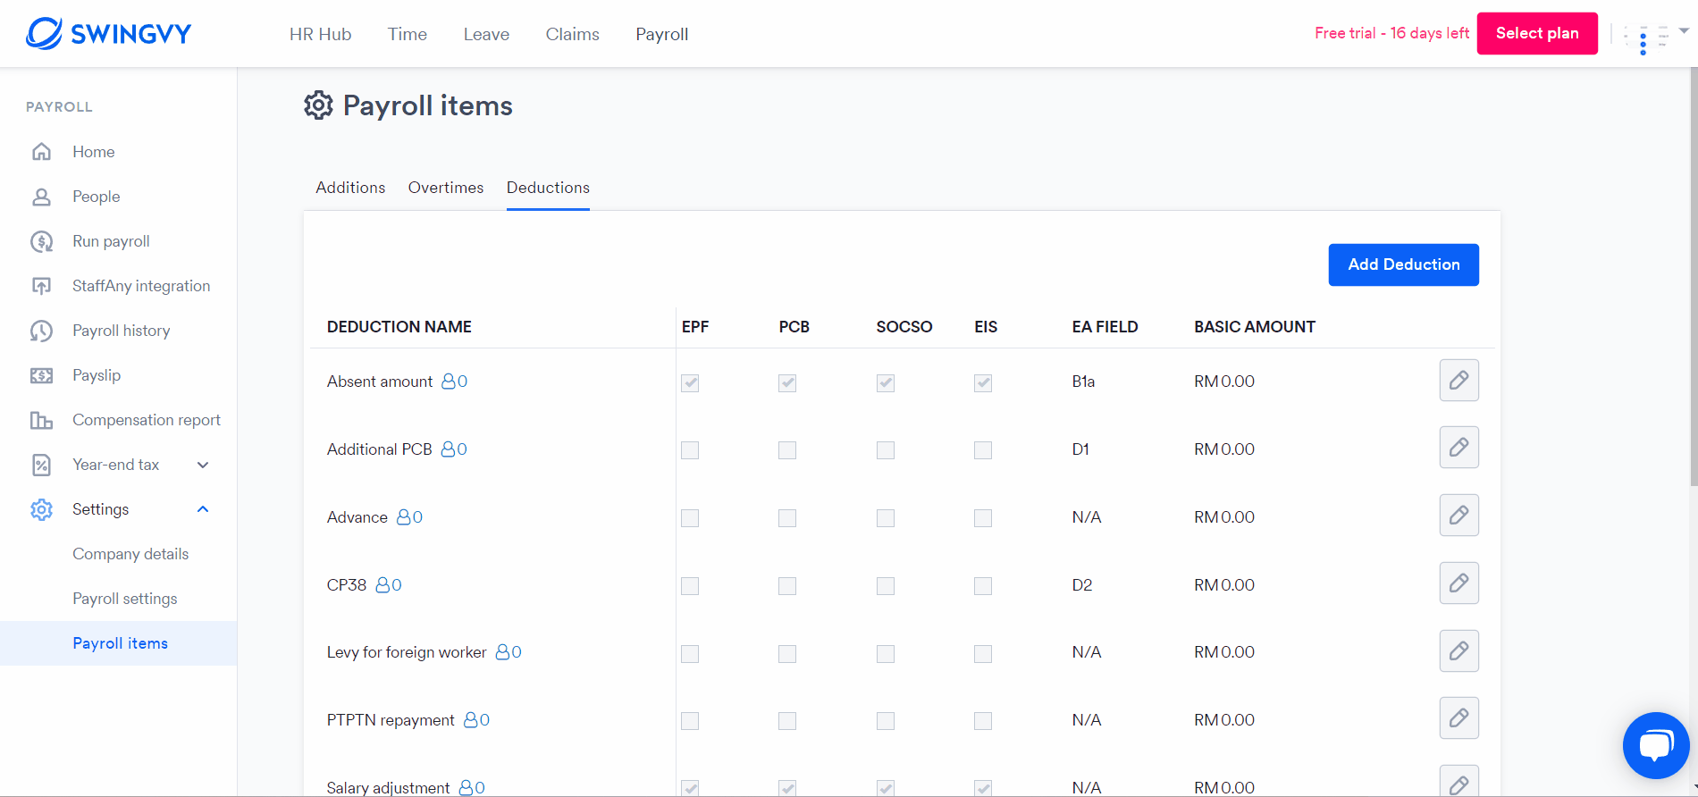Click the Add Deduction button
The image size is (1698, 797).
[x=1403, y=264]
